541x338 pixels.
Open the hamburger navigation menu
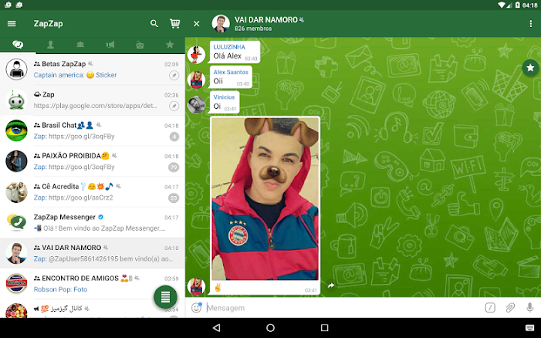(12, 23)
